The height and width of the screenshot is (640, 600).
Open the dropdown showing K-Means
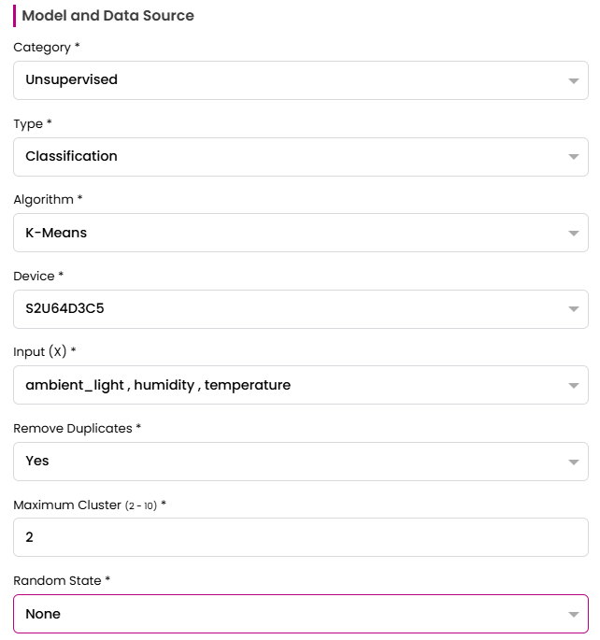click(x=280, y=233)
